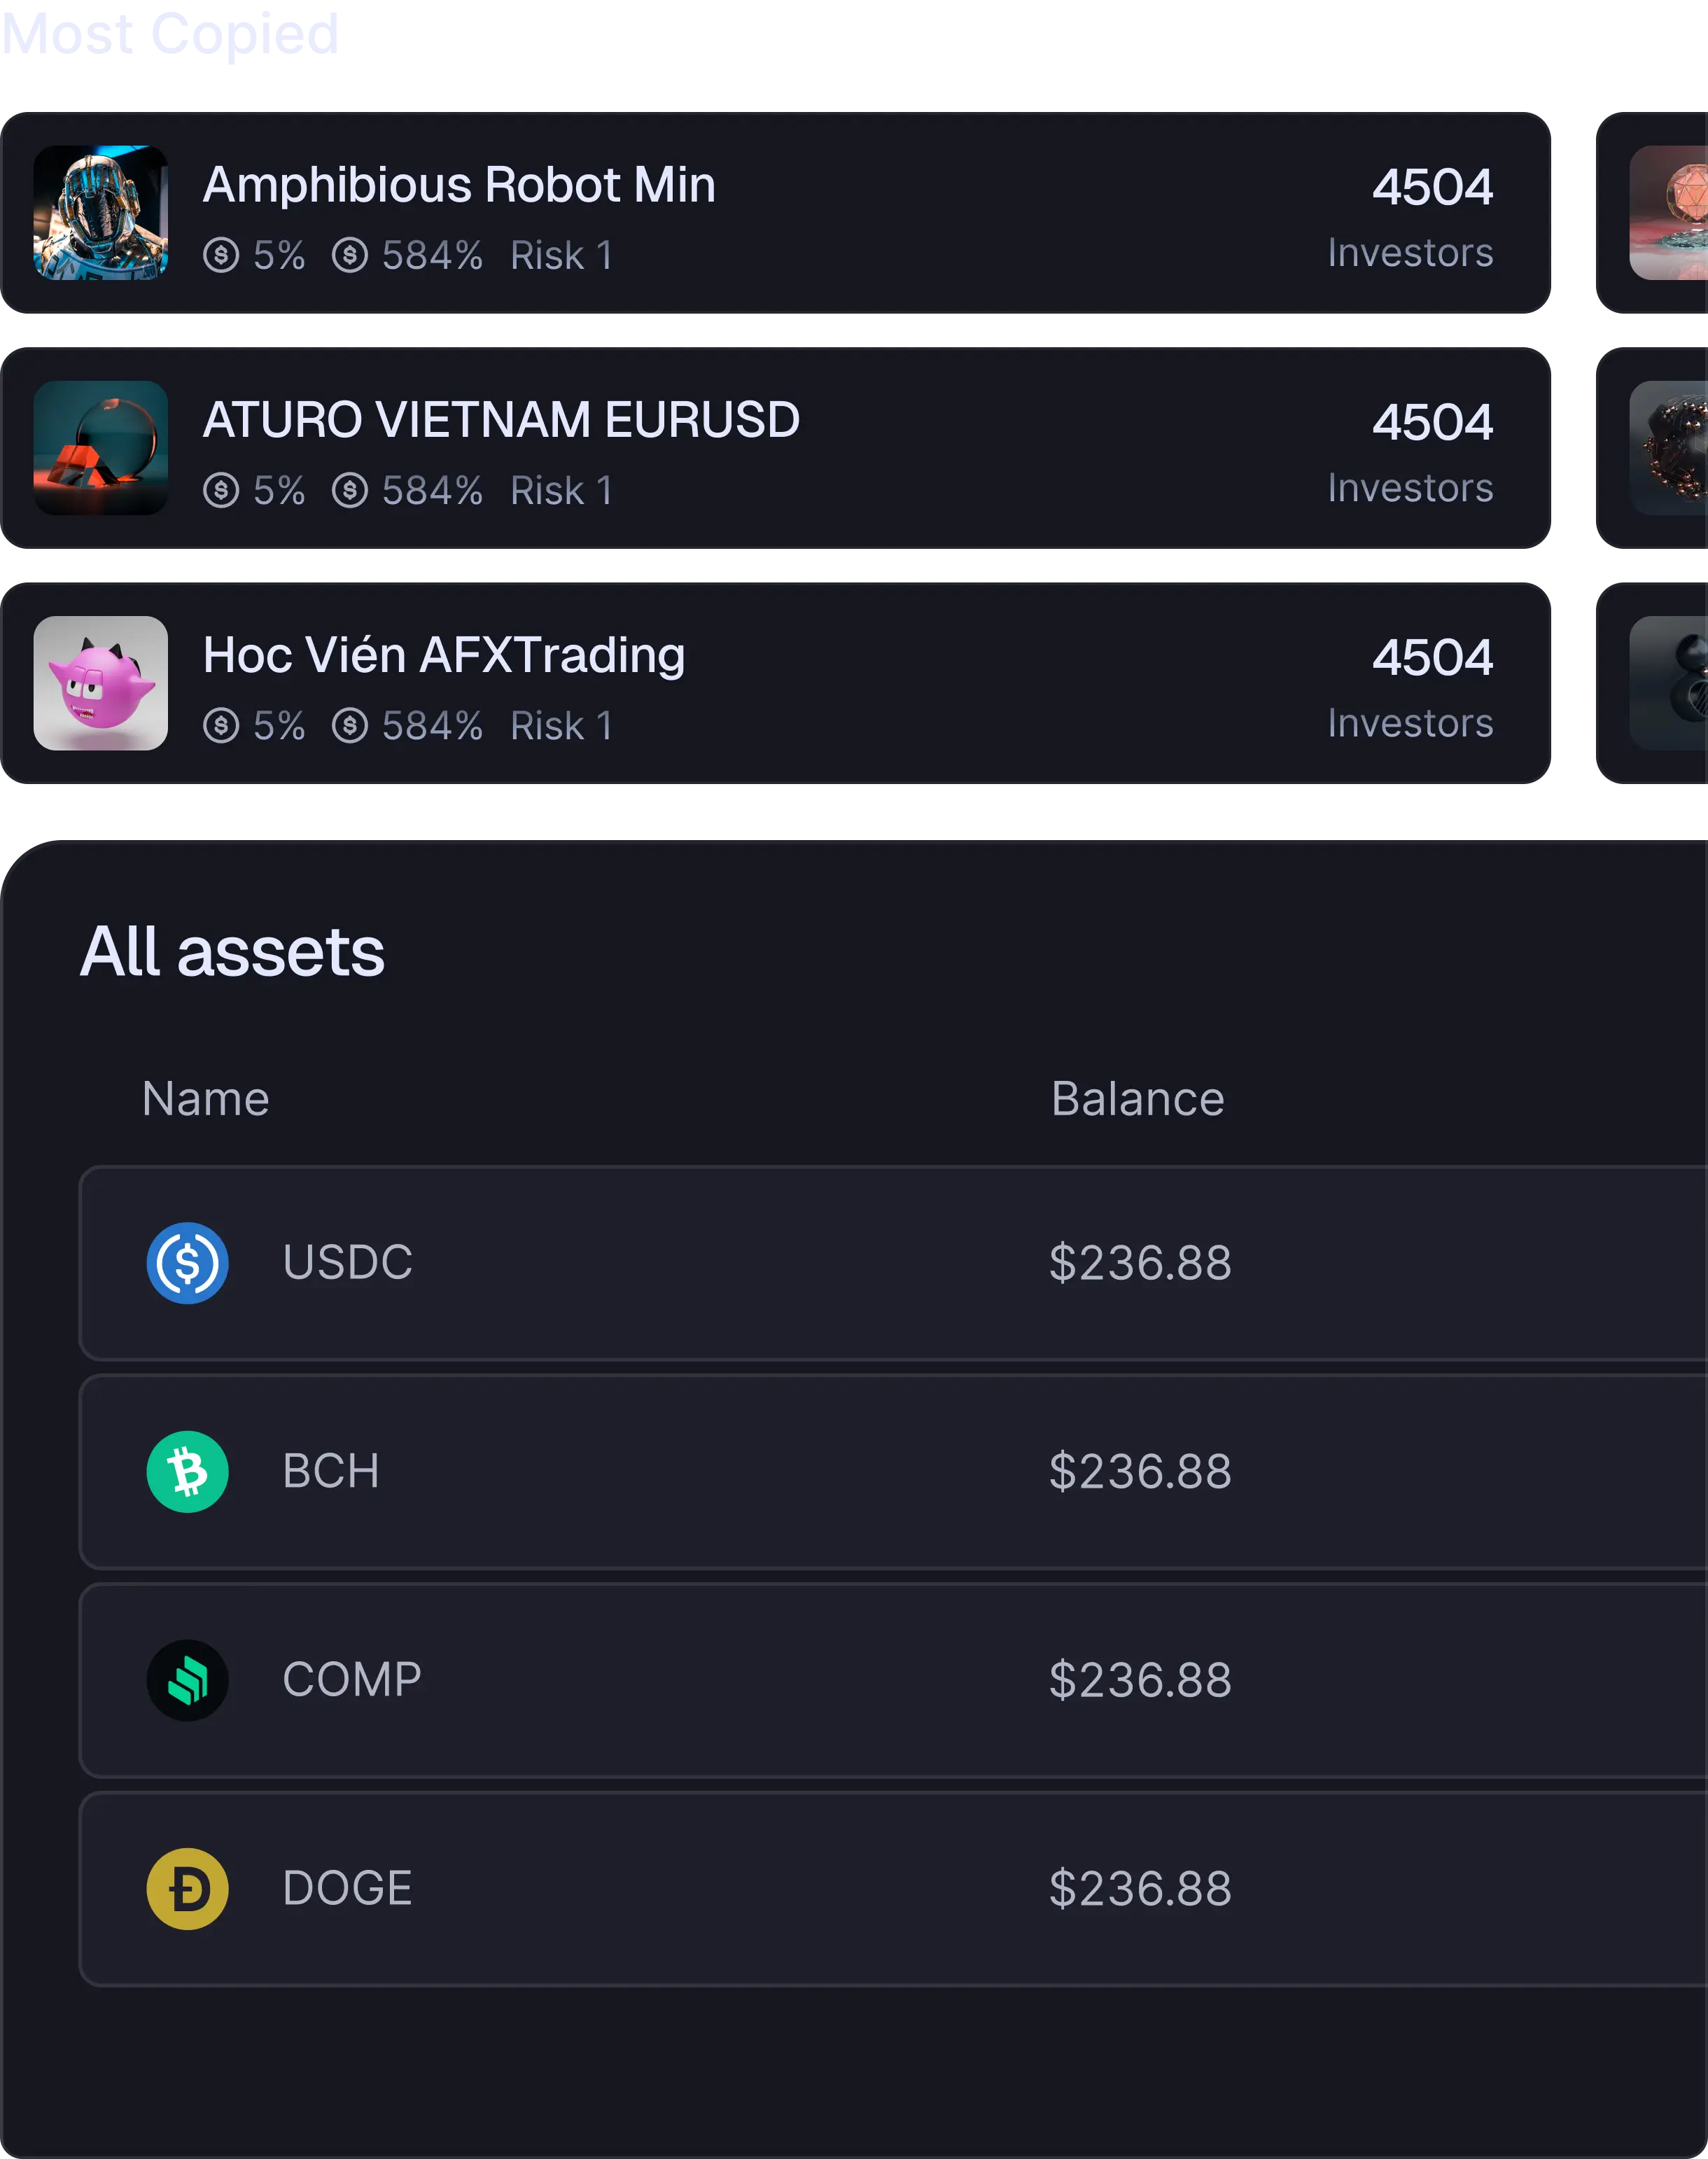1708x2159 pixels.
Task: Click the 584% profit icon under ATURO VIETNAM EURUSD
Action: click(350, 490)
